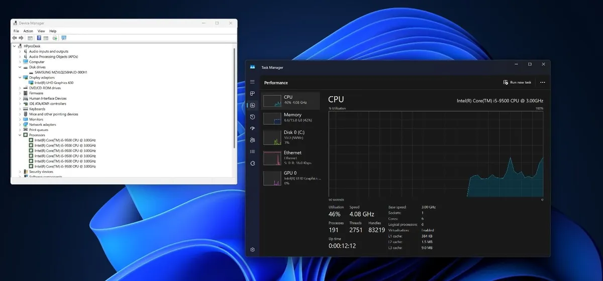Open the Services icon in Task Manager sidebar
This screenshot has width=603, height=281.
[x=252, y=163]
